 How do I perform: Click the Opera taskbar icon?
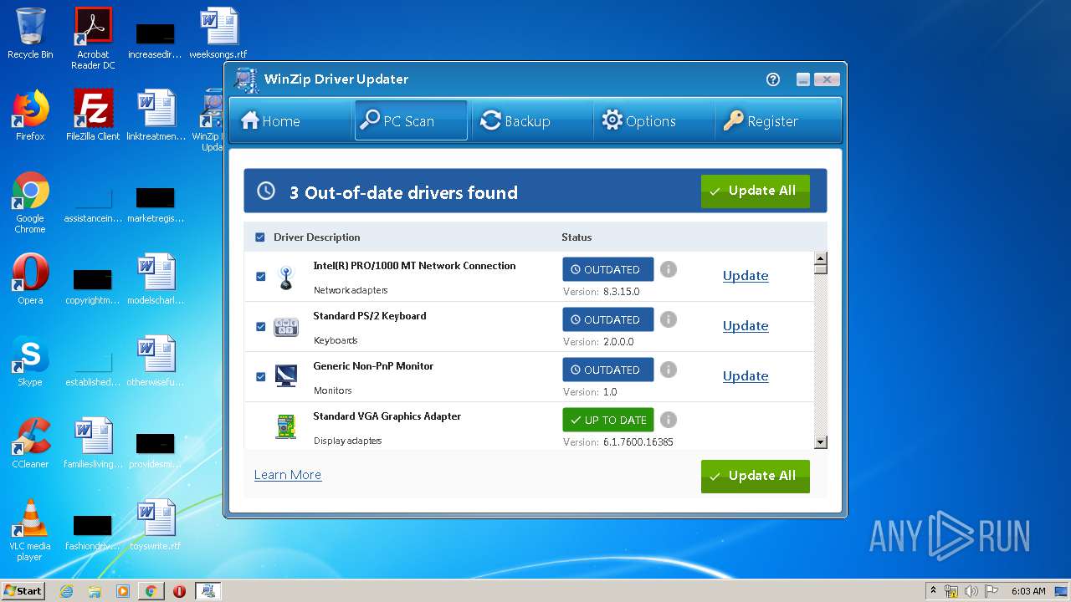[179, 591]
